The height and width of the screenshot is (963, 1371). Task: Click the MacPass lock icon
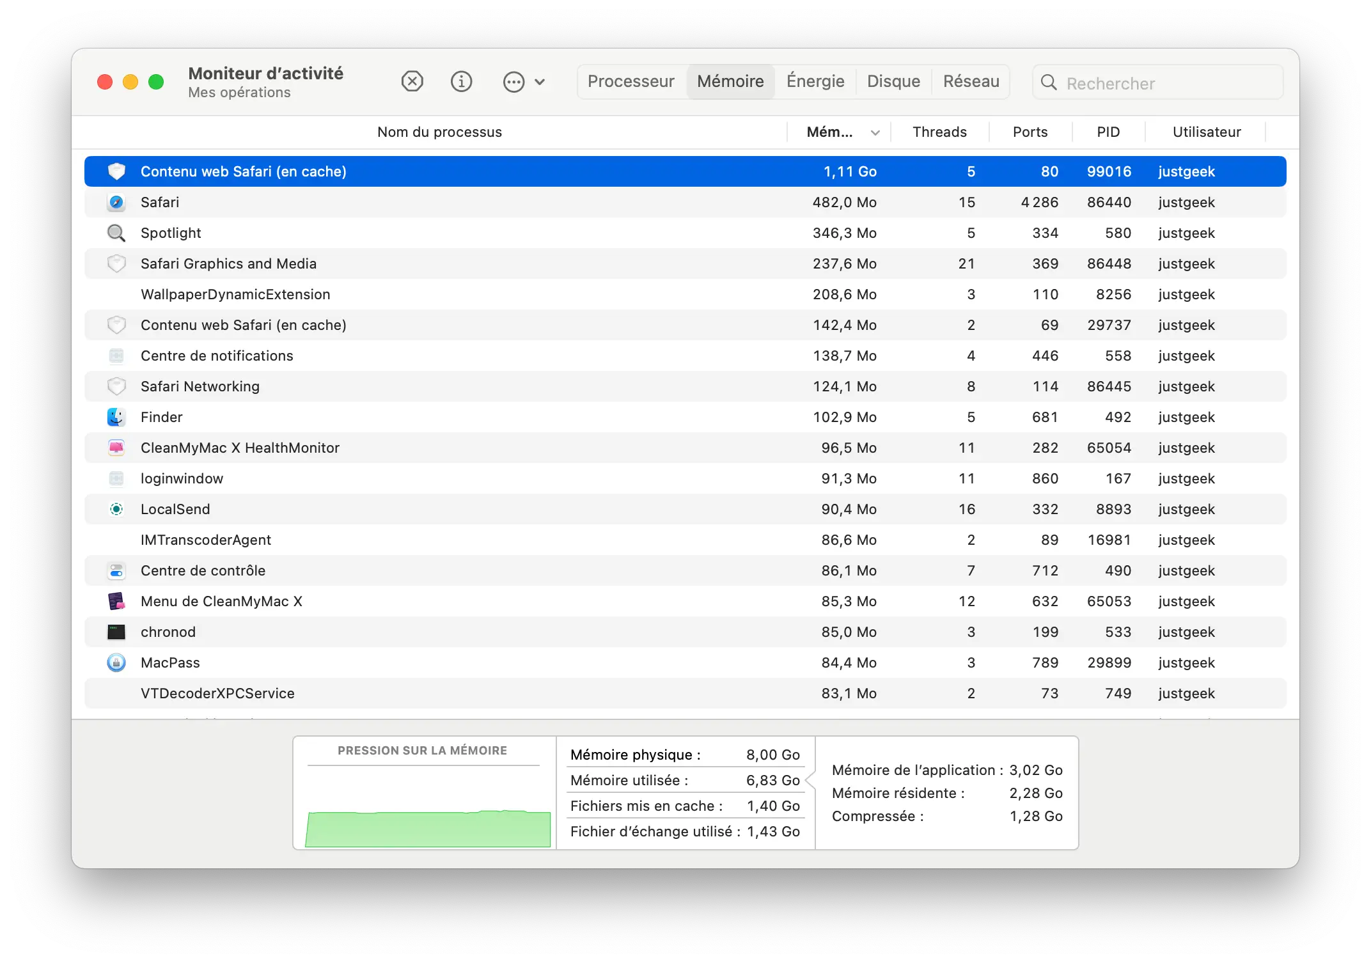(x=116, y=662)
